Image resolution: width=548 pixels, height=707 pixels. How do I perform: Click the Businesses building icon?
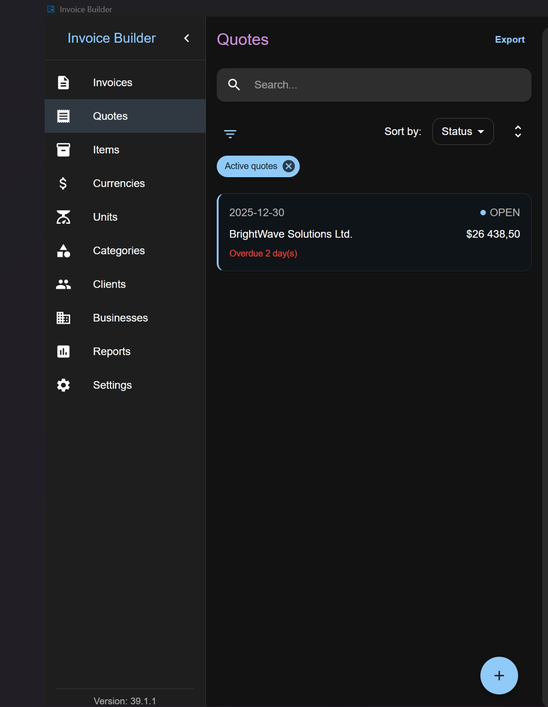[x=63, y=318]
